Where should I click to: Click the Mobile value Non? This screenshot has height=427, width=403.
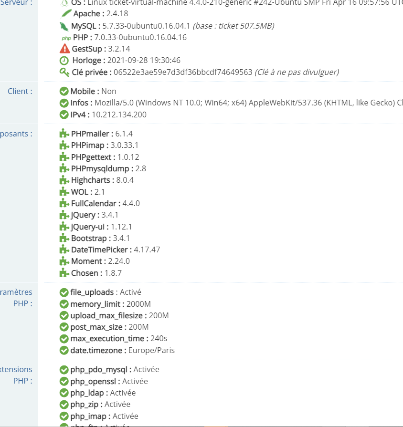pyautogui.click(x=109, y=91)
